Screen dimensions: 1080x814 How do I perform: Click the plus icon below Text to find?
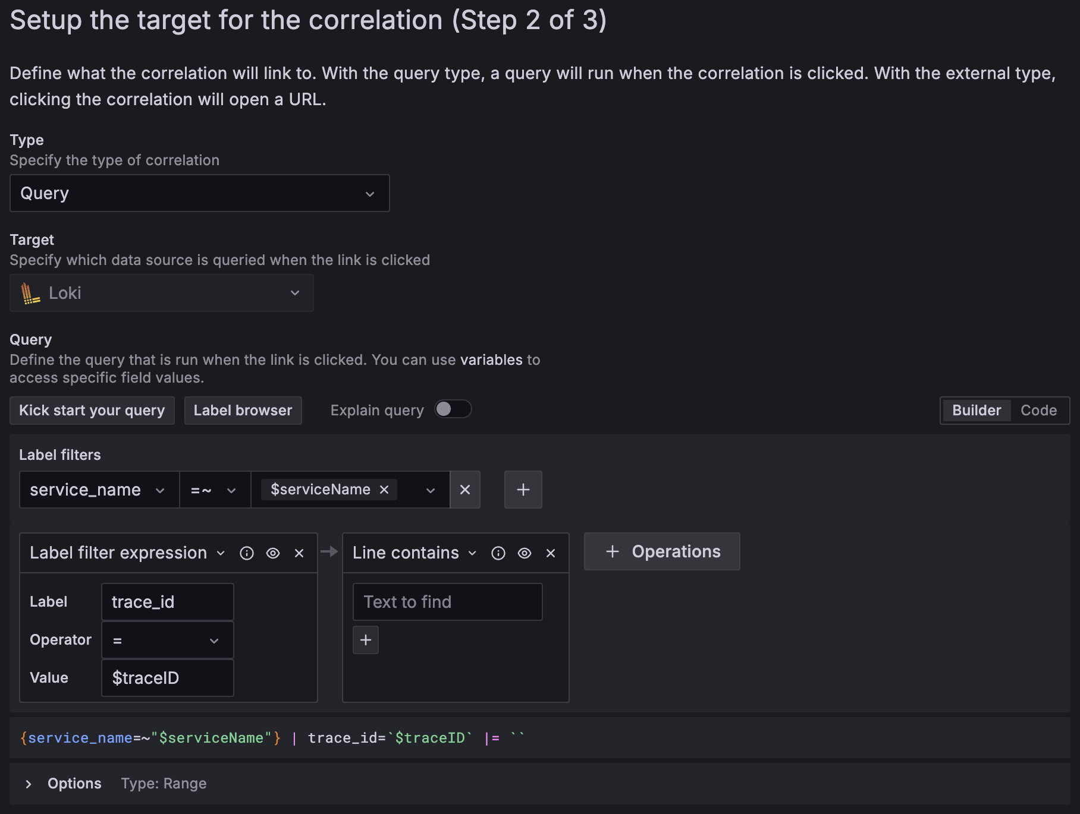pyautogui.click(x=366, y=640)
